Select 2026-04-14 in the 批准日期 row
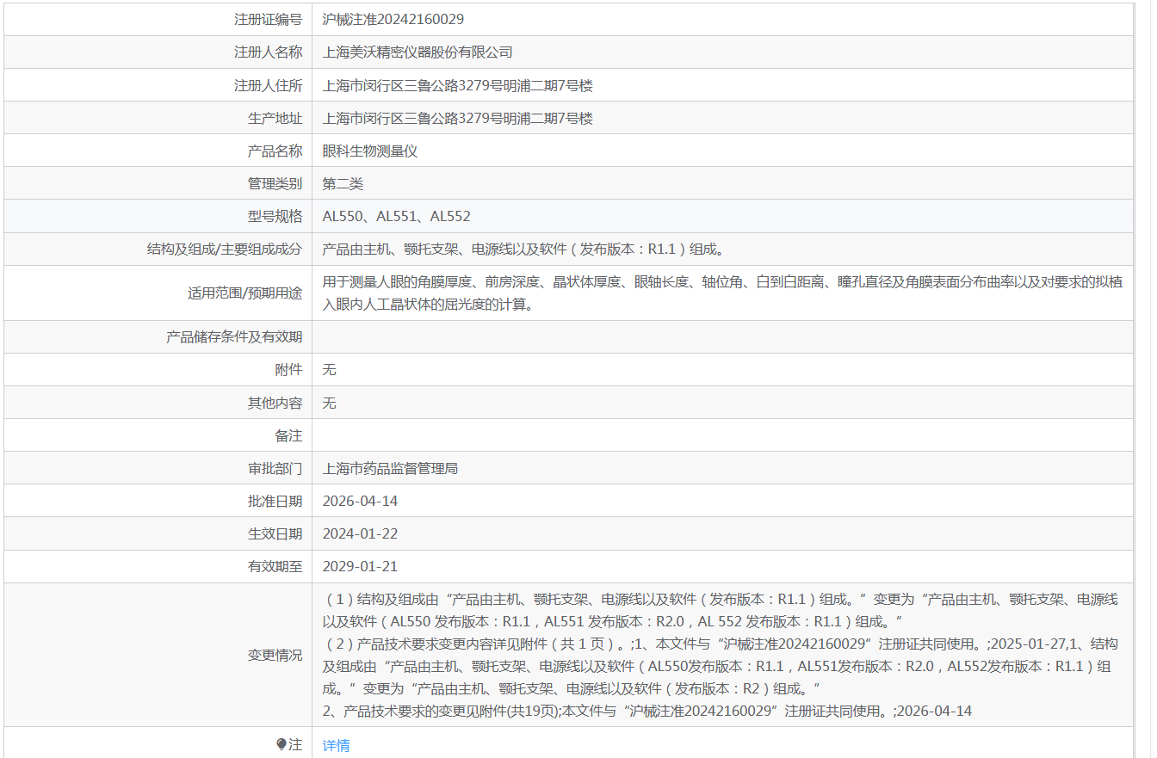1157x758 pixels. 361,501
